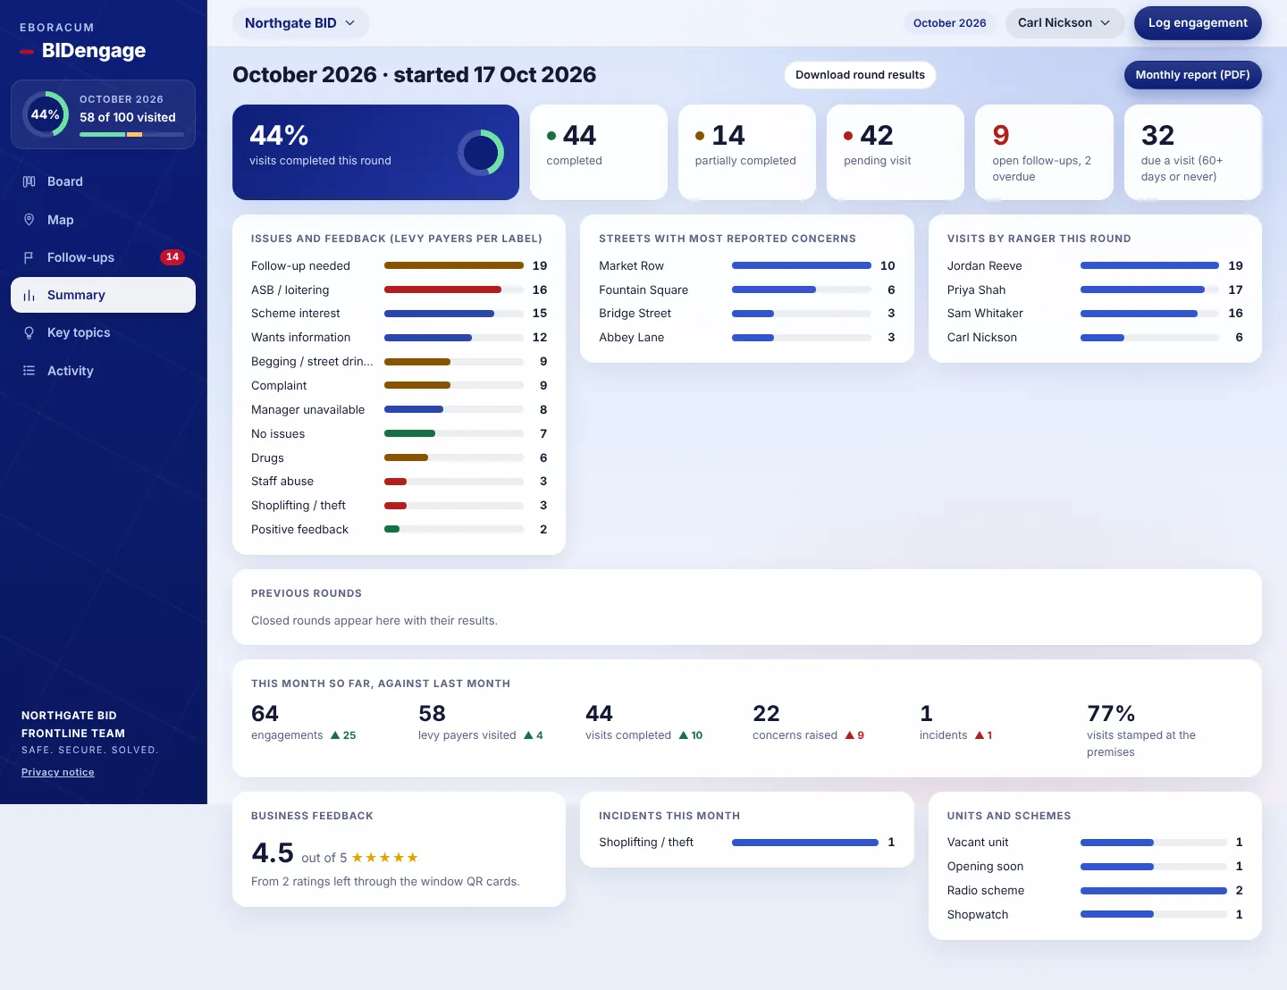Viewport: 1287px width, 990px height.
Task: Click the Board icon in sidebar
Action: 29,181
